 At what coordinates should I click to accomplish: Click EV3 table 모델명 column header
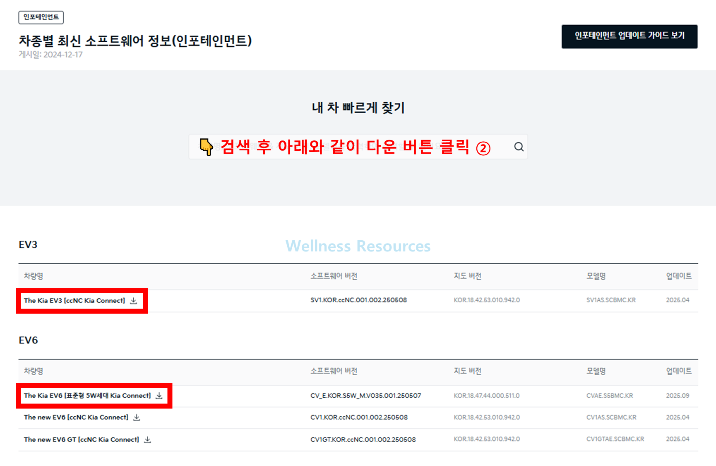coord(596,276)
